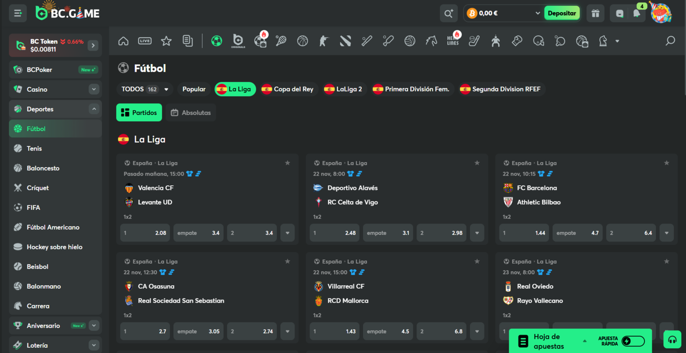Image resolution: width=686 pixels, height=353 pixels.
Task: Favorite the Valencia CF vs Levante match
Action: coord(288,163)
